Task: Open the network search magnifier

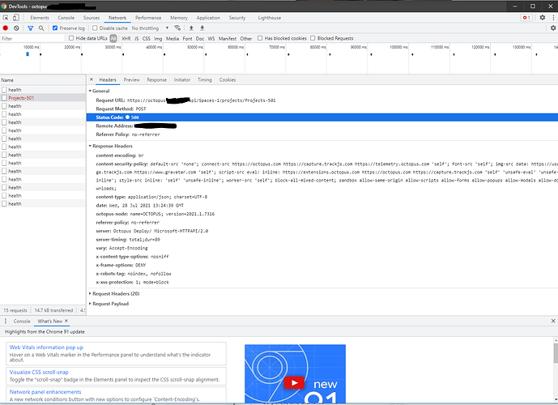Action: tap(41, 28)
